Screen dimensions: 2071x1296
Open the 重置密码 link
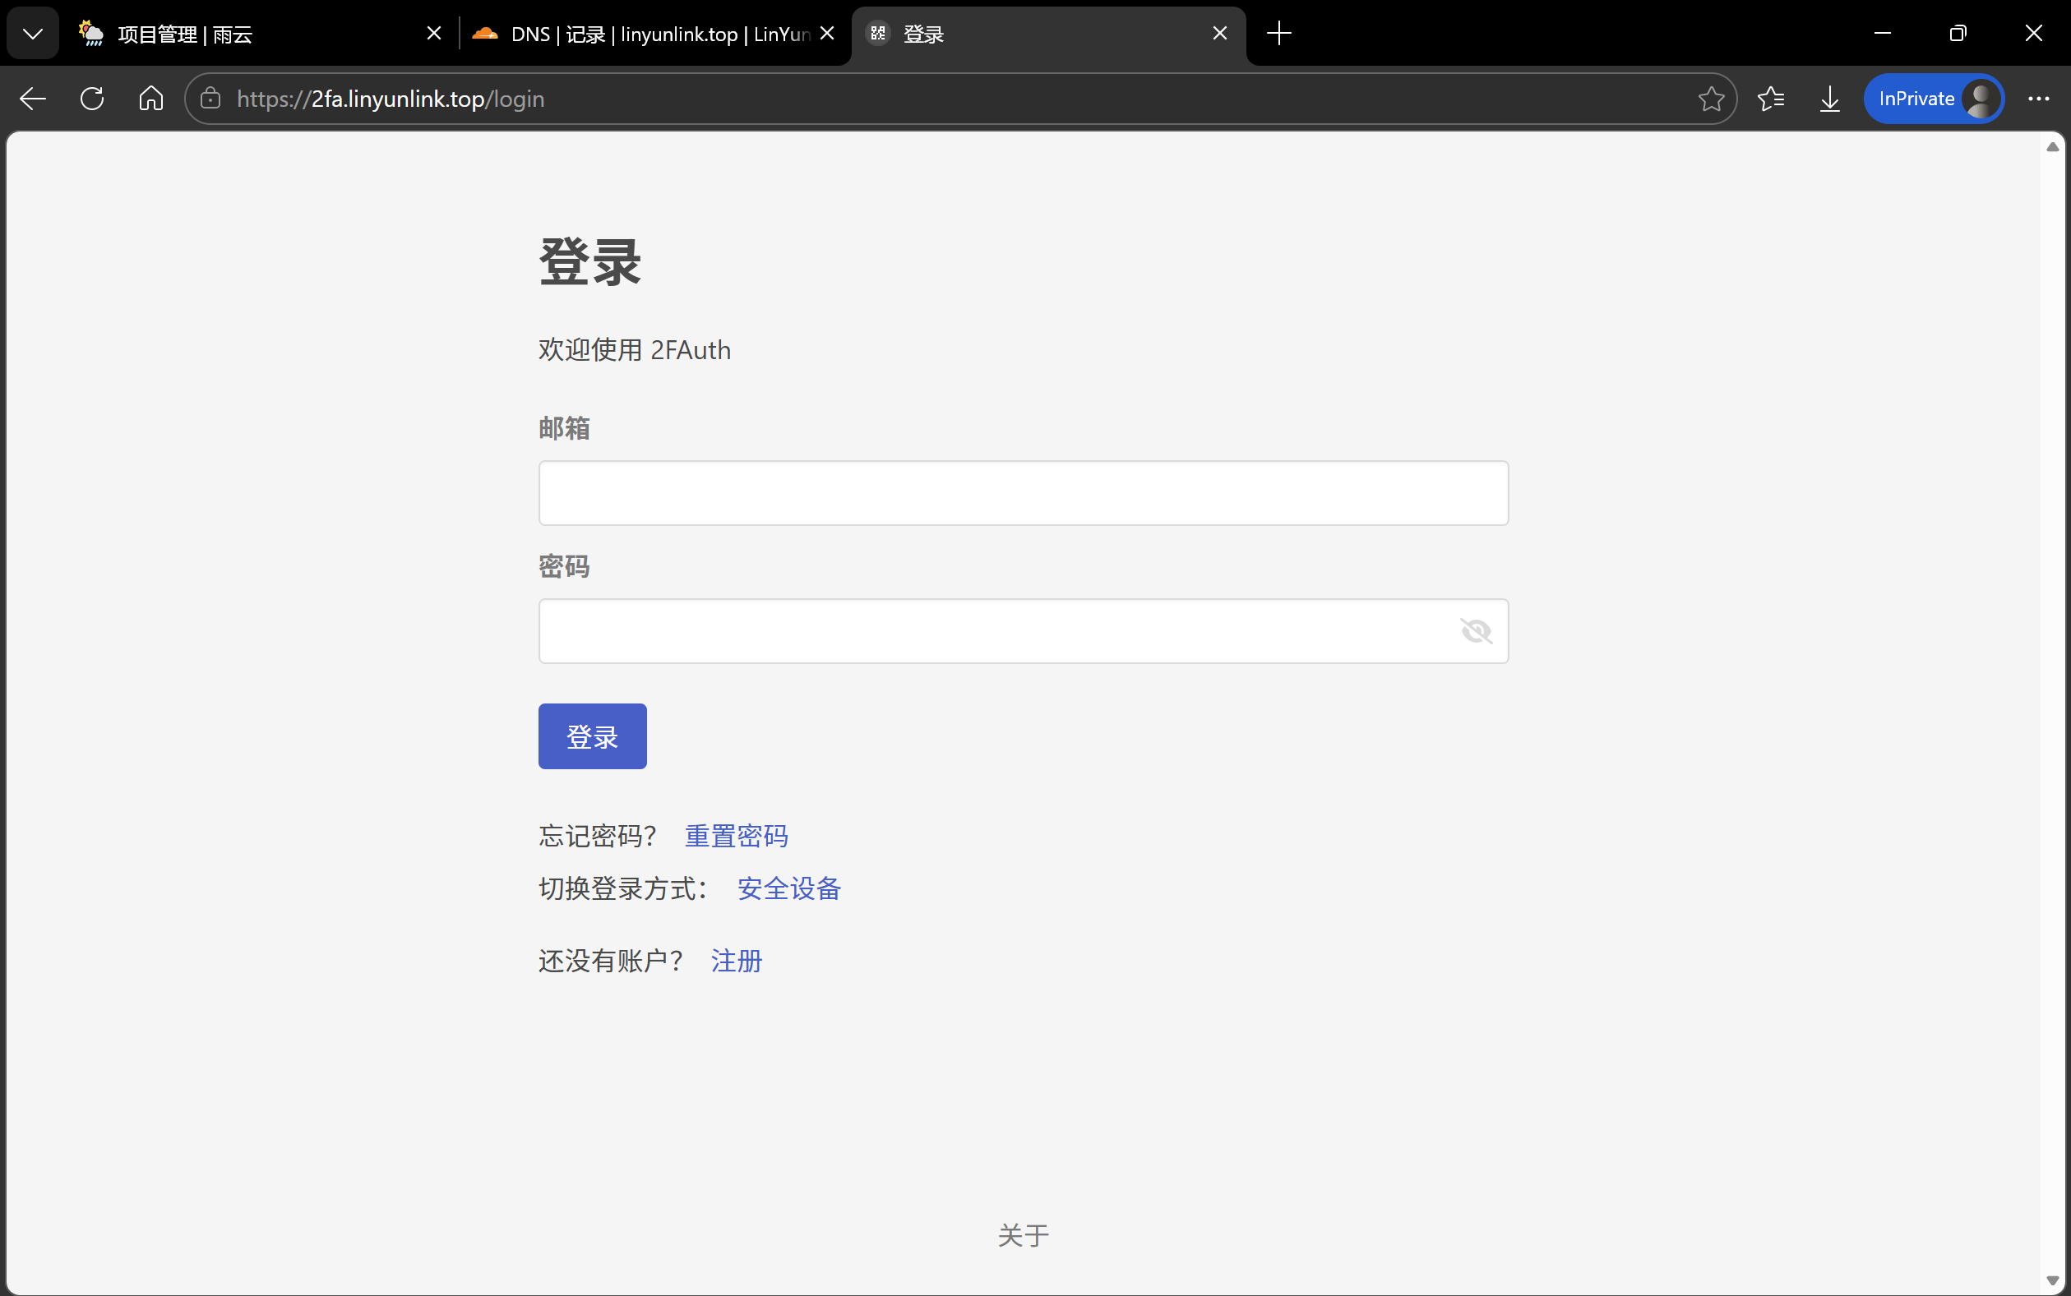click(x=736, y=836)
